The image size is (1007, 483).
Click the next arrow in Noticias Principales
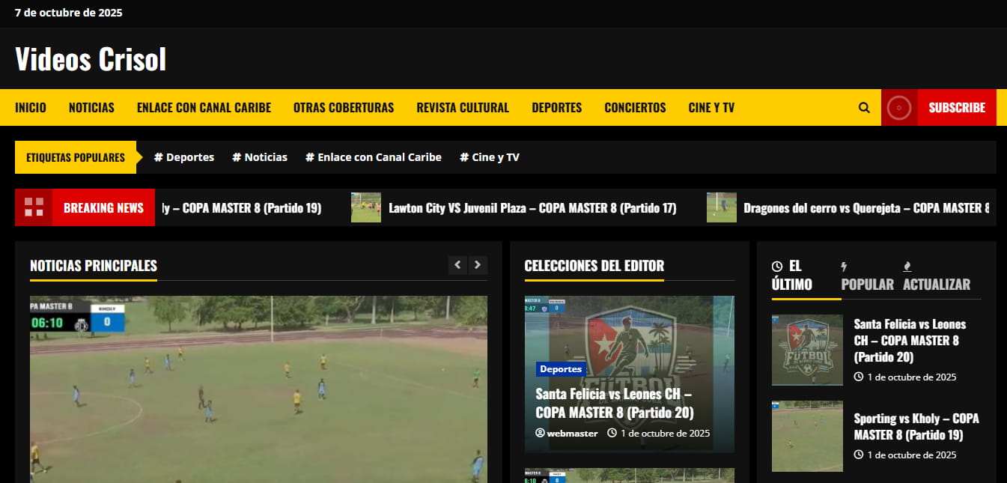[x=478, y=265]
